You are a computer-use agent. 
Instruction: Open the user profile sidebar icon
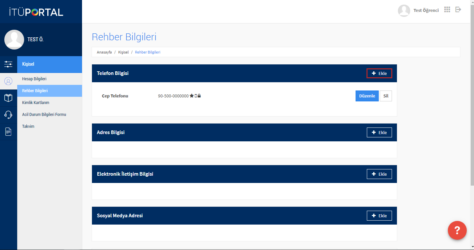tap(8, 81)
